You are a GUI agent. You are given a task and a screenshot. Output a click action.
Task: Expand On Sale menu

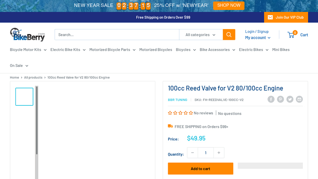tap(19, 66)
